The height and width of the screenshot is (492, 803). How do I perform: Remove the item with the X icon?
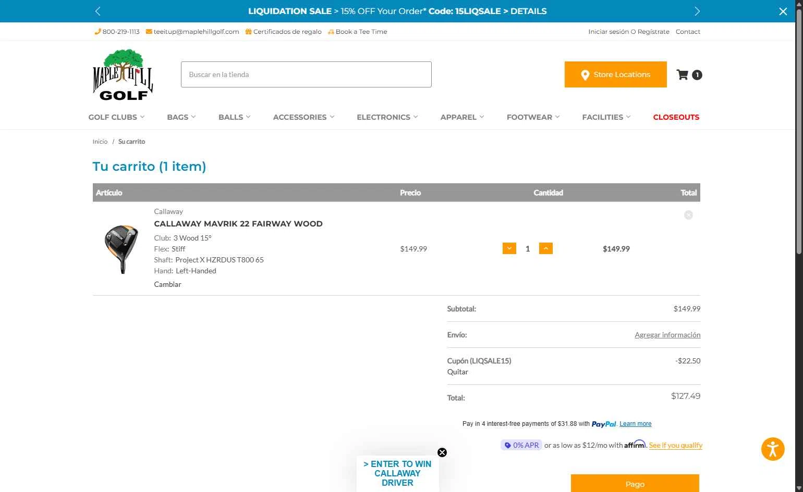coord(688,215)
